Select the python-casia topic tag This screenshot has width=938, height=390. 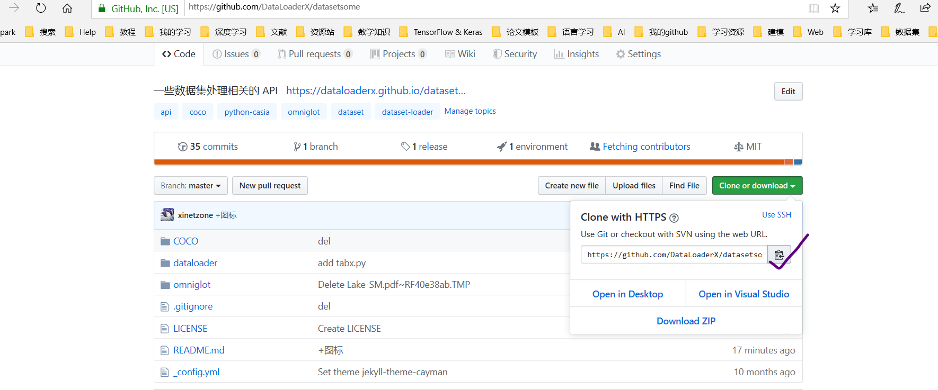(x=247, y=112)
